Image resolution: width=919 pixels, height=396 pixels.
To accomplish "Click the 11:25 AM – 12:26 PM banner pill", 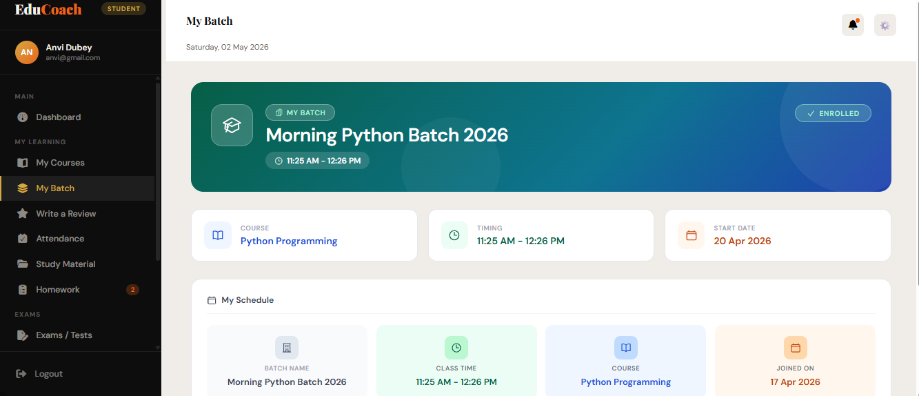I will tap(317, 161).
